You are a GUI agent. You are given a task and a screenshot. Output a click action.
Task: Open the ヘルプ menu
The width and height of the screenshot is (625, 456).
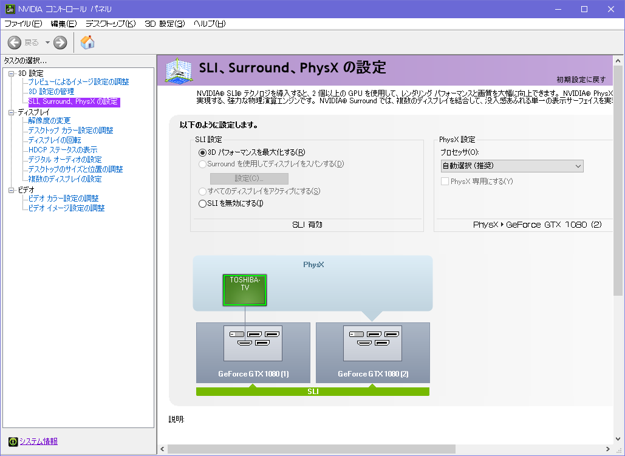(x=210, y=24)
